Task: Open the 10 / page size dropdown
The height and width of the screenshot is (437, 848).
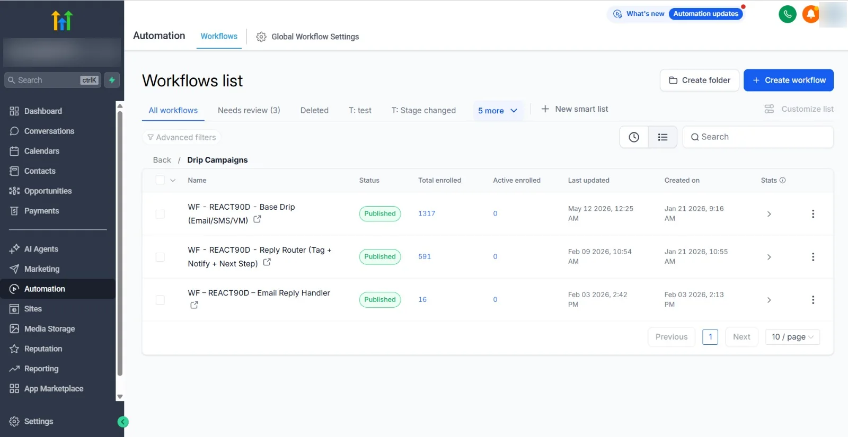Action: [792, 337]
